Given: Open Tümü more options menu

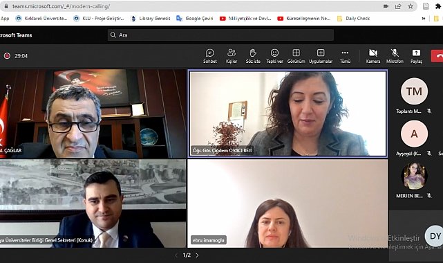Looking at the screenshot, I should 345,55.
